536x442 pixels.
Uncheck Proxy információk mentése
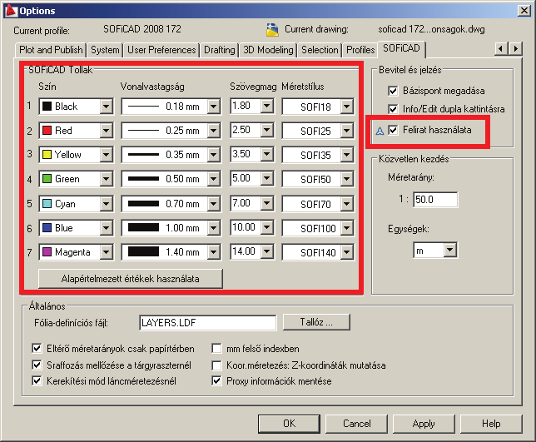(216, 380)
